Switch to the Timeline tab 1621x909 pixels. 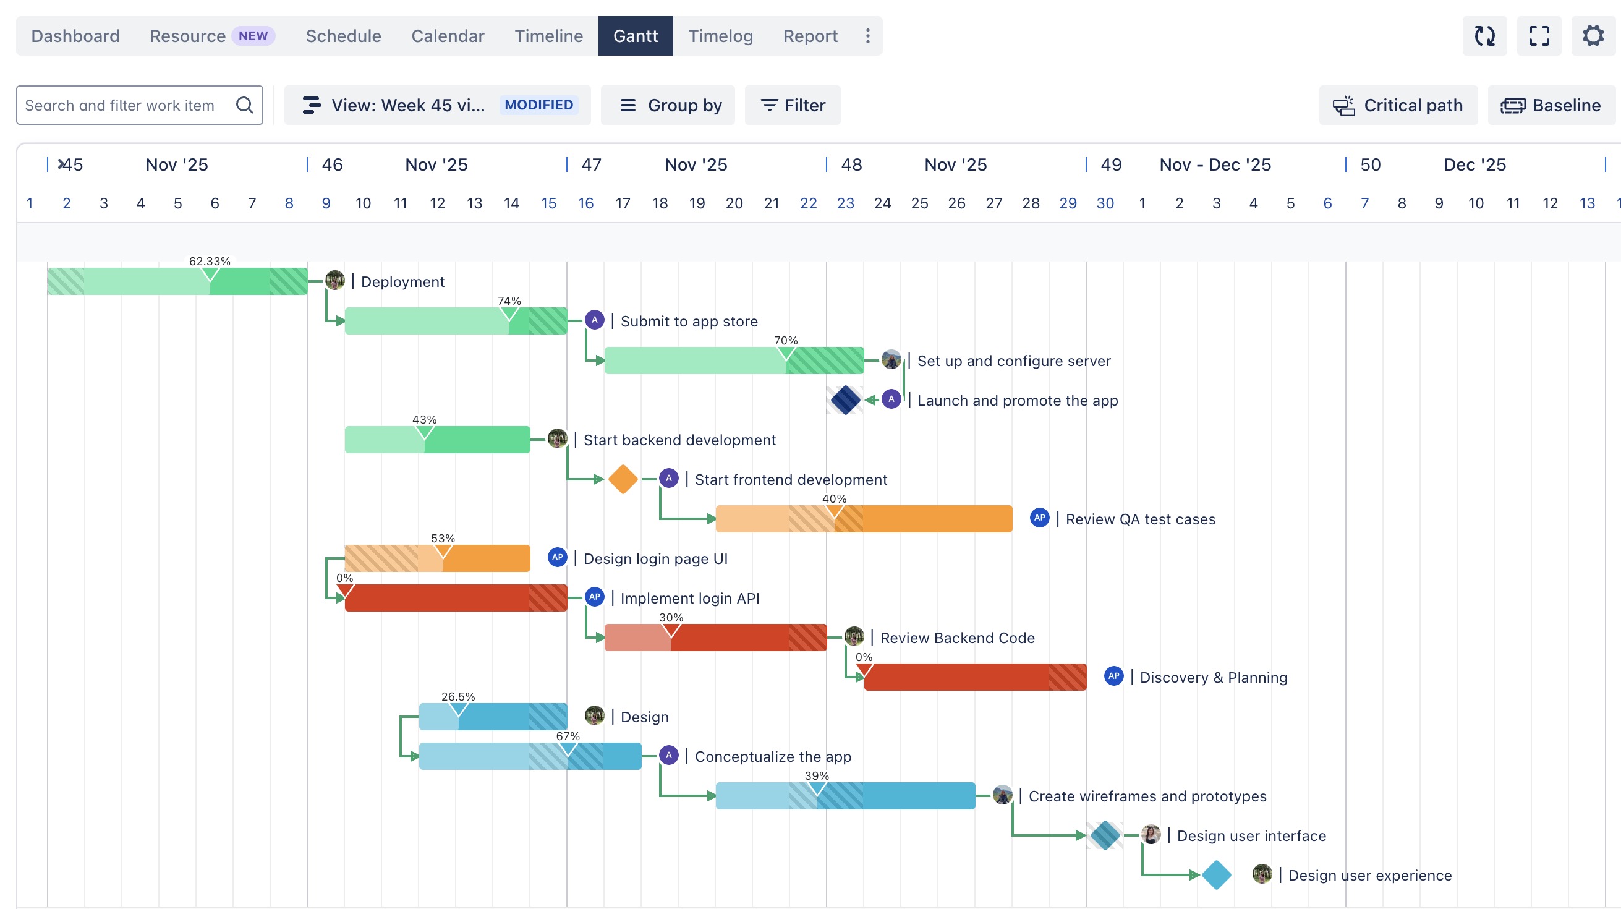pos(548,36)
